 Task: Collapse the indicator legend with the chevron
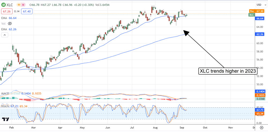5,35
